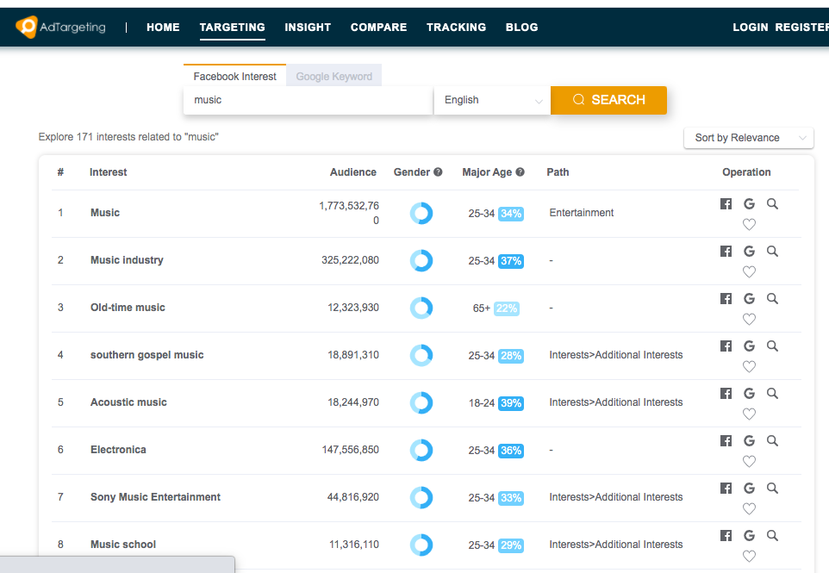Open Google icon for Sony Music Entertainment
The image size is (829, 573).
(749, 488)
